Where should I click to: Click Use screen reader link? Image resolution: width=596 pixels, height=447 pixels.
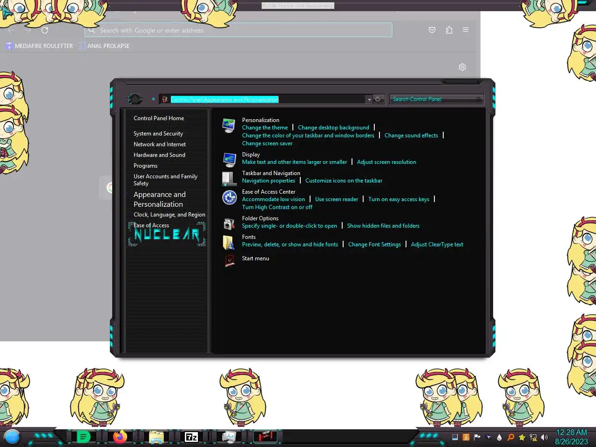pos(337,199)
